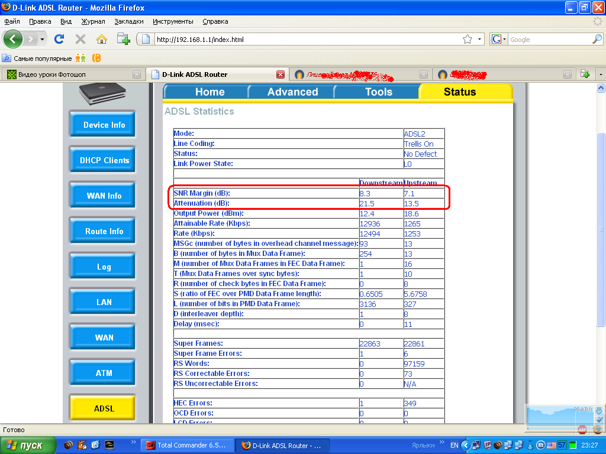
Task: Switch to the Advanced tab
Action: (292, 92)
